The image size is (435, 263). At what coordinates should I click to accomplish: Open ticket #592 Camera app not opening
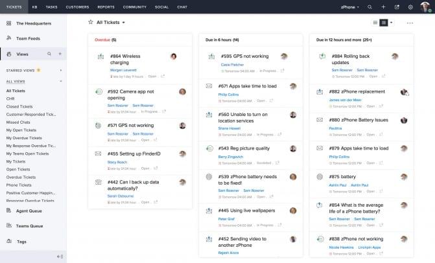click(130, 95)
